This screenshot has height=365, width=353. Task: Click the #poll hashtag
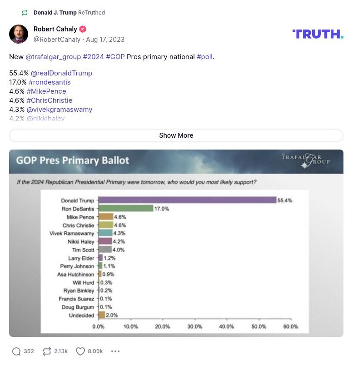(x=204, y=57)
